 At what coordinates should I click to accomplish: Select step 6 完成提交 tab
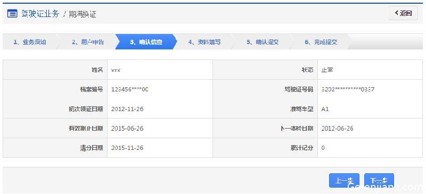[x=321, y=42]
